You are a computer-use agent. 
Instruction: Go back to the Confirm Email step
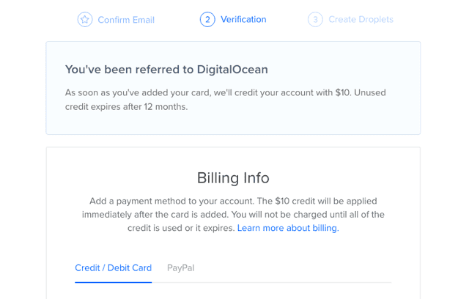(x=126, y=20)
